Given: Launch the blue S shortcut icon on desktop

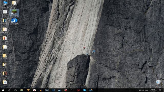Looking at the screenshot, I should tap(14, 22).
